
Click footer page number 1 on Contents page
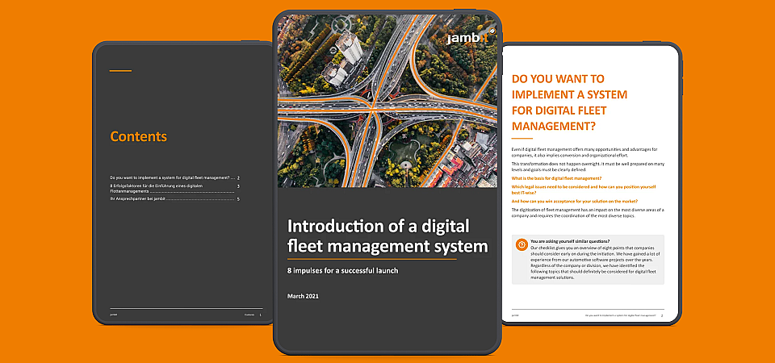[260, 315]
